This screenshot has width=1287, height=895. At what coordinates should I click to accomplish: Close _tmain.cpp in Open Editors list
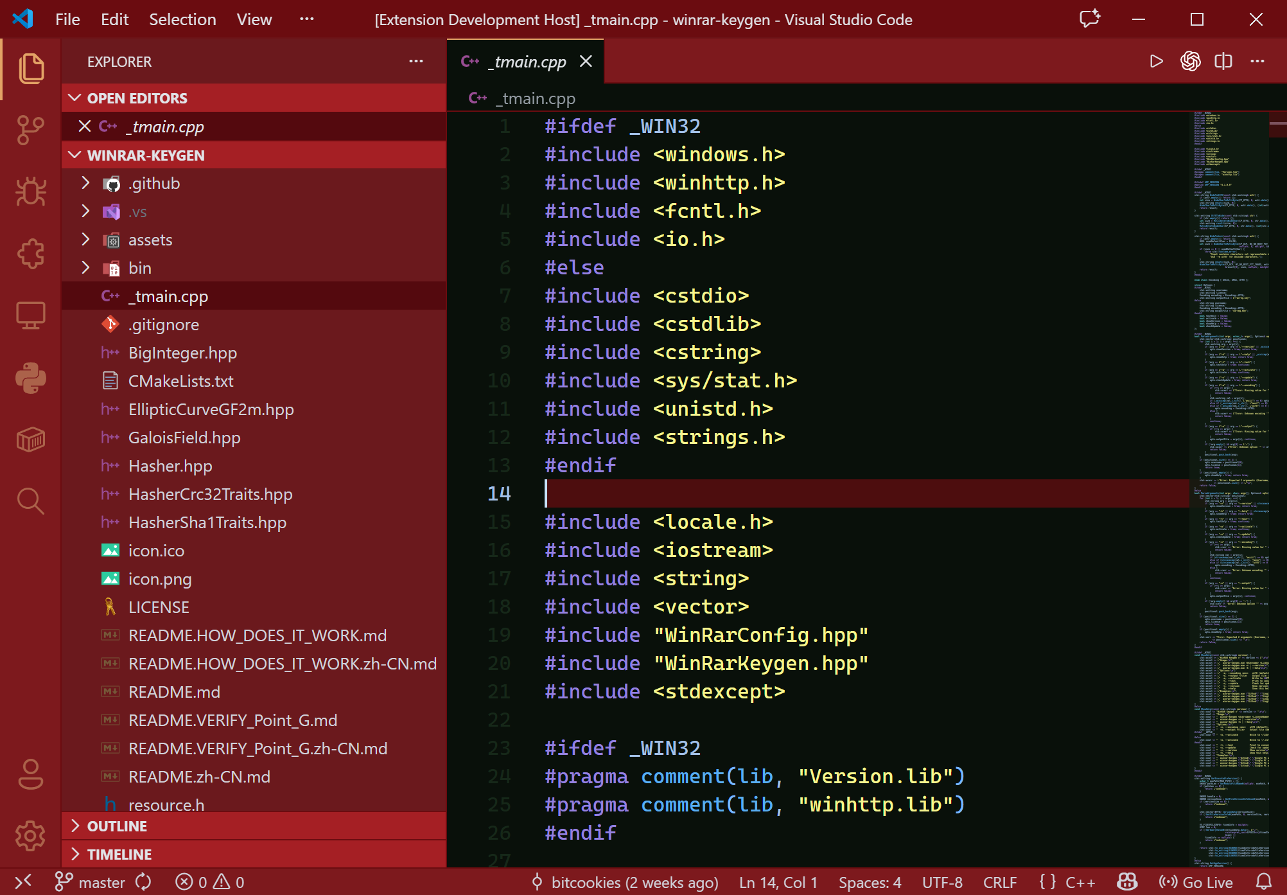coord(84,126)
